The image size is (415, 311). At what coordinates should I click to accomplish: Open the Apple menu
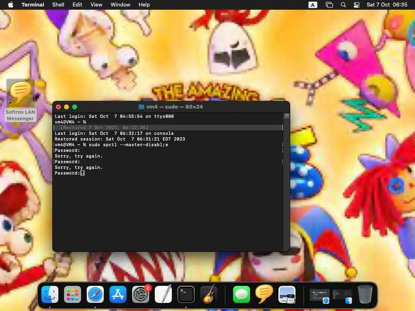11,5
